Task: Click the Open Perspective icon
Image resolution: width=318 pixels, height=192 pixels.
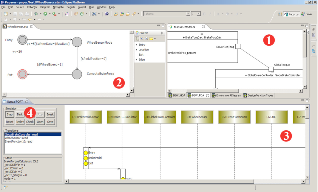Action: [x=280, y=14]
